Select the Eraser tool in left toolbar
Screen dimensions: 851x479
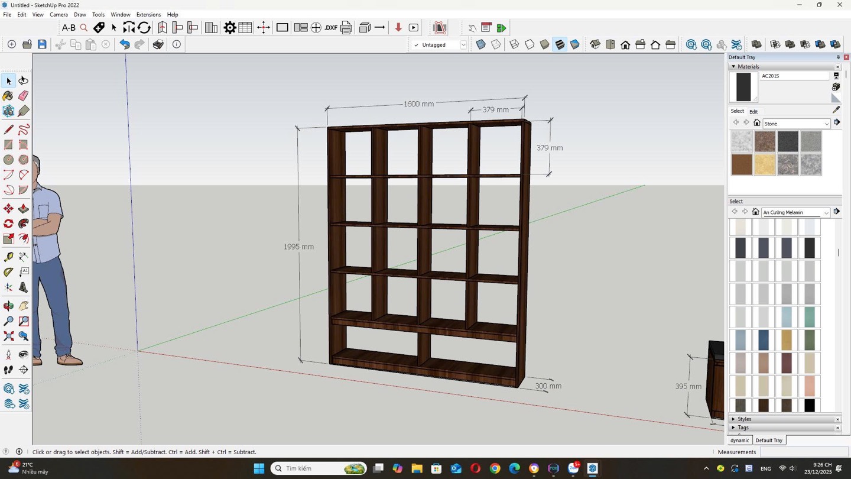(x=24, y=96)
